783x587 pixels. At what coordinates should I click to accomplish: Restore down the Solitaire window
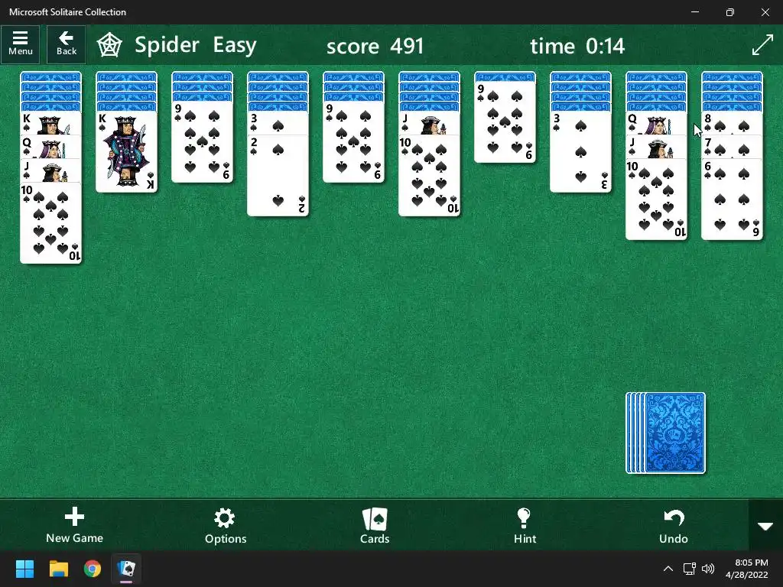point(730,12)
